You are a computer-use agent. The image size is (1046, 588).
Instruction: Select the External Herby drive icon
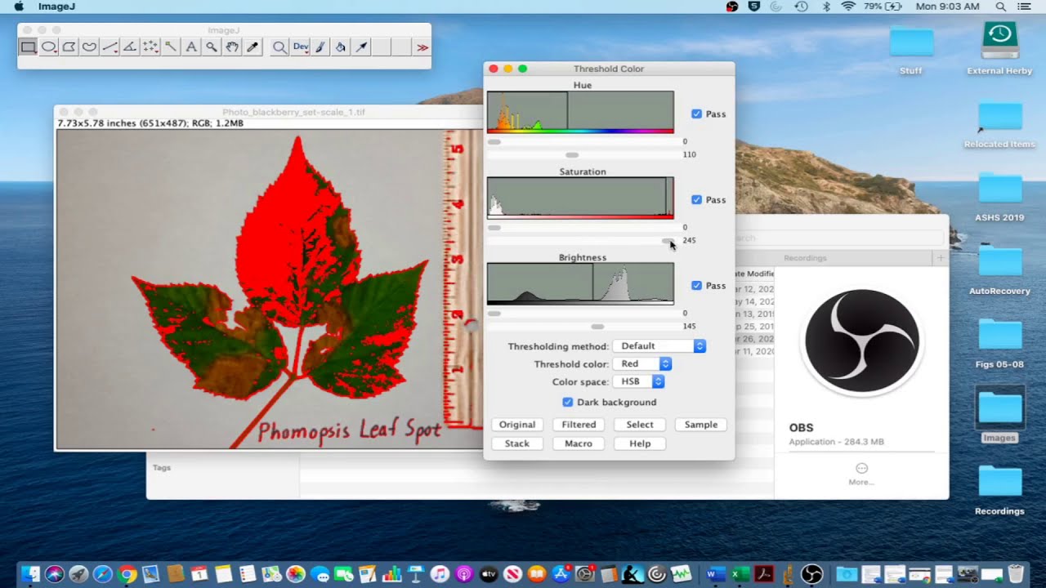[x=999, y=49]
